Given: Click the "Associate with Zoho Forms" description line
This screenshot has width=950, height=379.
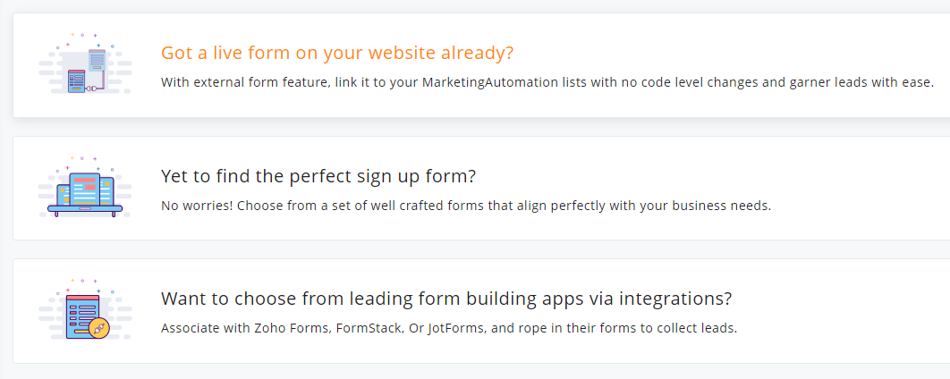Looking at the screenshot, I should [x=448, y=328].
